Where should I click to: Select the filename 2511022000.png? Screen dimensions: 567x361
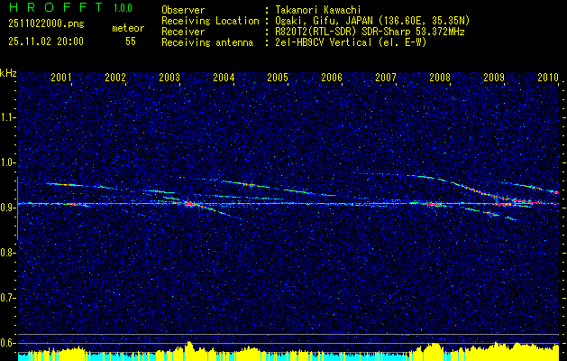(x=46, y=24)
